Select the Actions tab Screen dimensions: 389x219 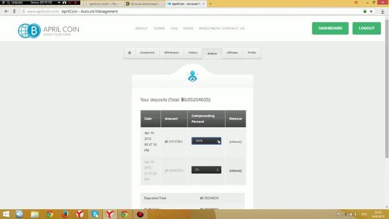click(212, 54)
